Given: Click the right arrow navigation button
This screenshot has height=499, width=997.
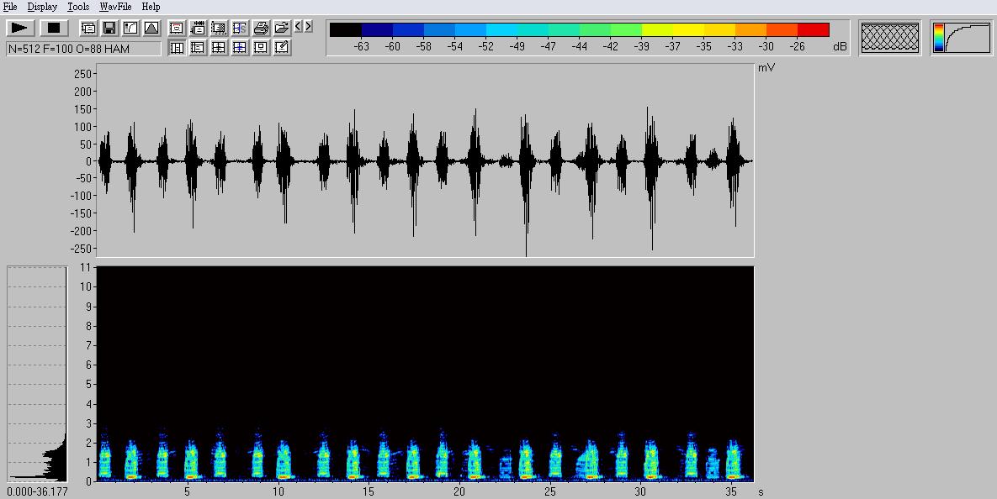Looking at the screenshot, I should click(x=309, y=27).
